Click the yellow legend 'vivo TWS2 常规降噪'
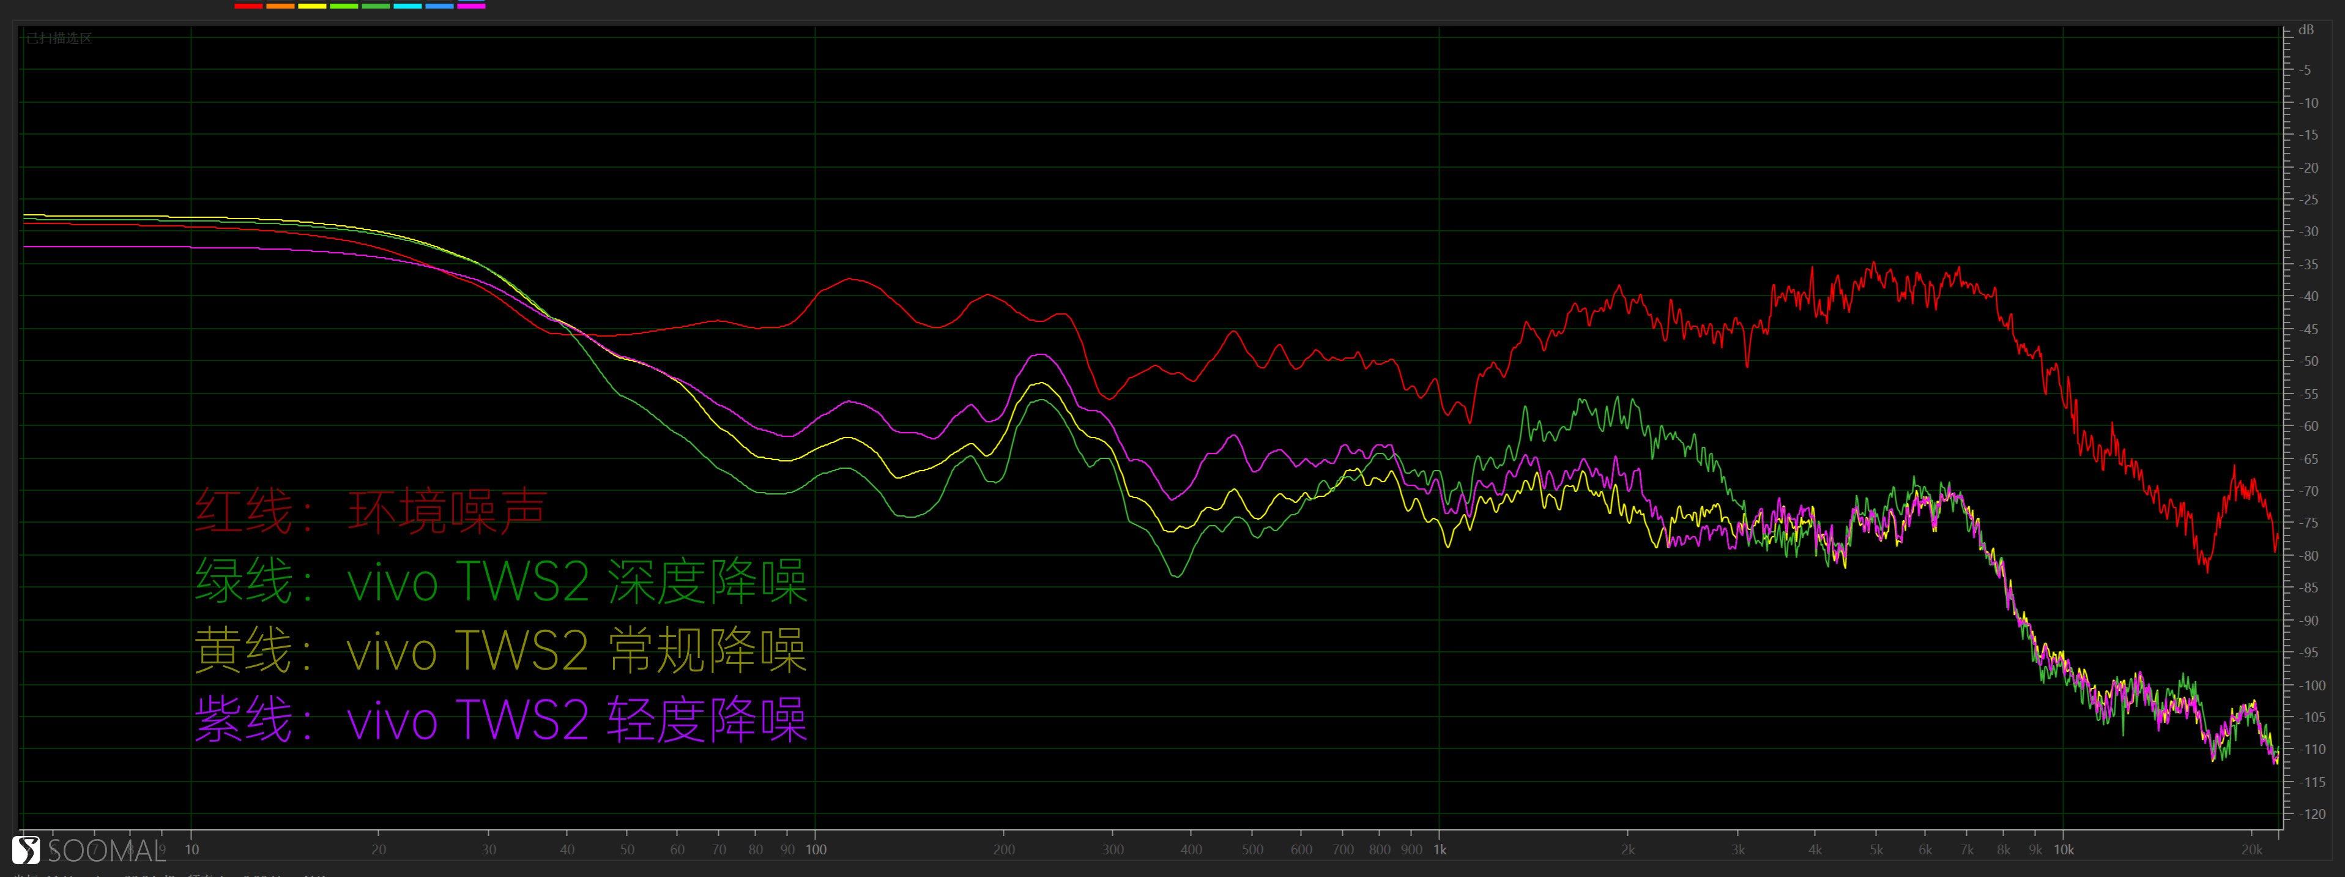Viewport: 2345px width, 877px height. coord(577,650)
